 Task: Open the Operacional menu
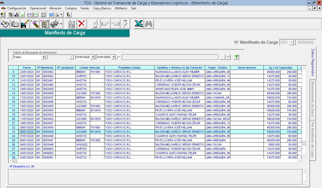(38, 8)
